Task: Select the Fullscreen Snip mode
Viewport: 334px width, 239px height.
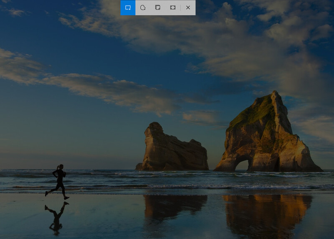Action: 173,8
